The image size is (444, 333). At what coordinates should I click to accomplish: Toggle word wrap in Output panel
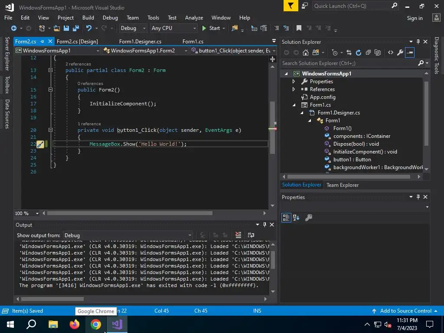[x=251, y=235]
